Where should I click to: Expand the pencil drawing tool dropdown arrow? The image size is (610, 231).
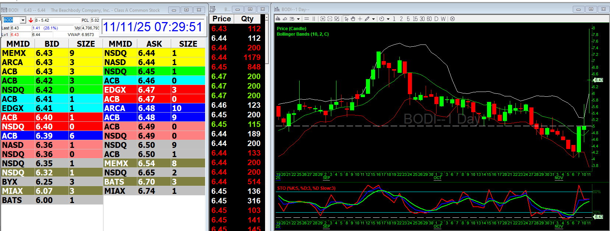373,19
